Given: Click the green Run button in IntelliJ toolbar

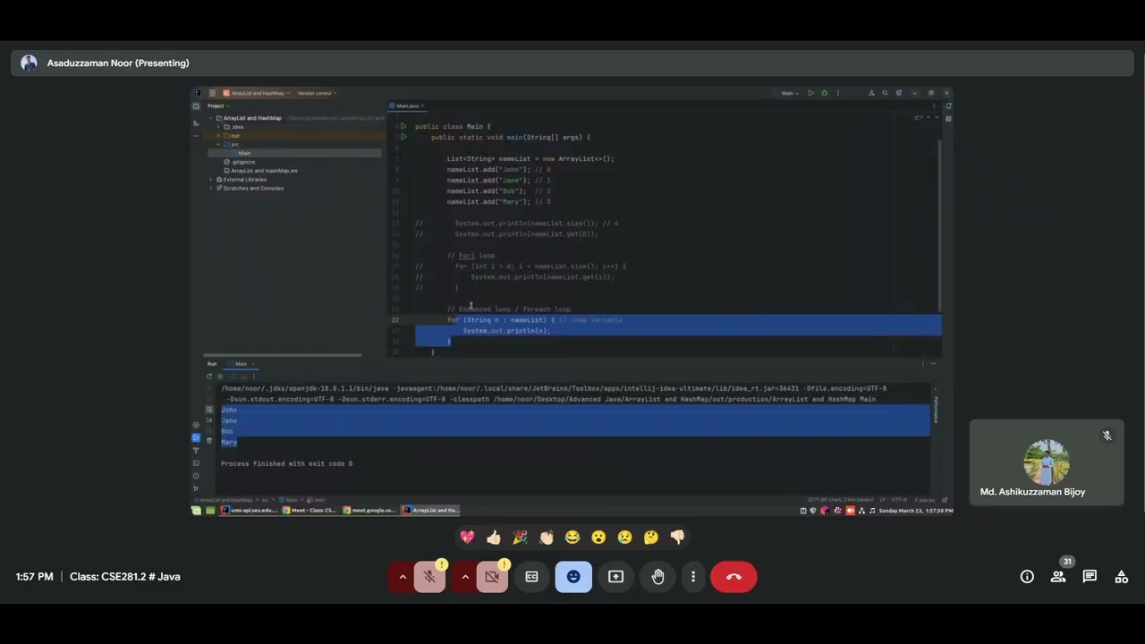Looking at the screenshot, I should click(x=811, y=93).
